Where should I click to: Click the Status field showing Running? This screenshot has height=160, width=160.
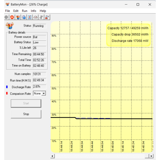pyautogui.click(x=39, y=26)
